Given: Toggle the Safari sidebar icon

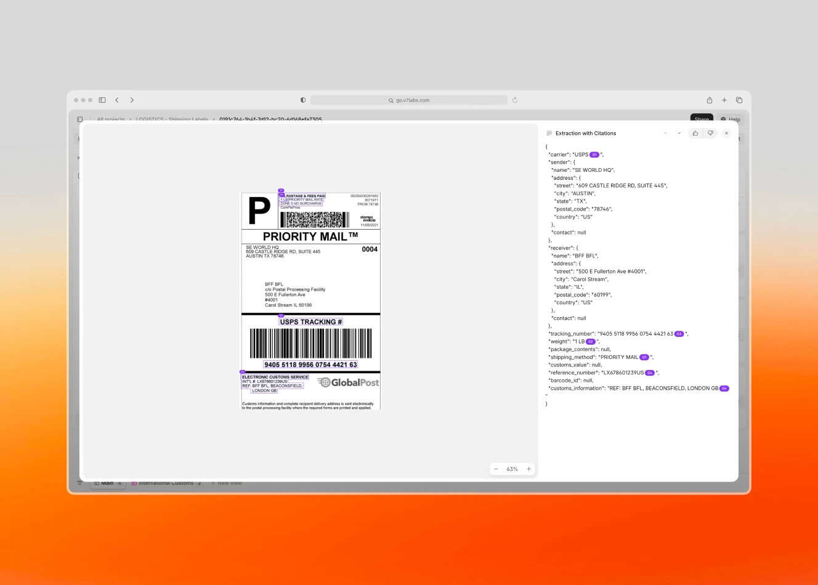Looking at the screenshot, I should point(102,100).
